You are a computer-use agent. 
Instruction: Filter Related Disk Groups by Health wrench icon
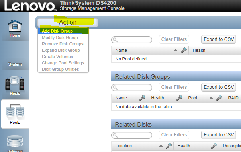(179, 98)
